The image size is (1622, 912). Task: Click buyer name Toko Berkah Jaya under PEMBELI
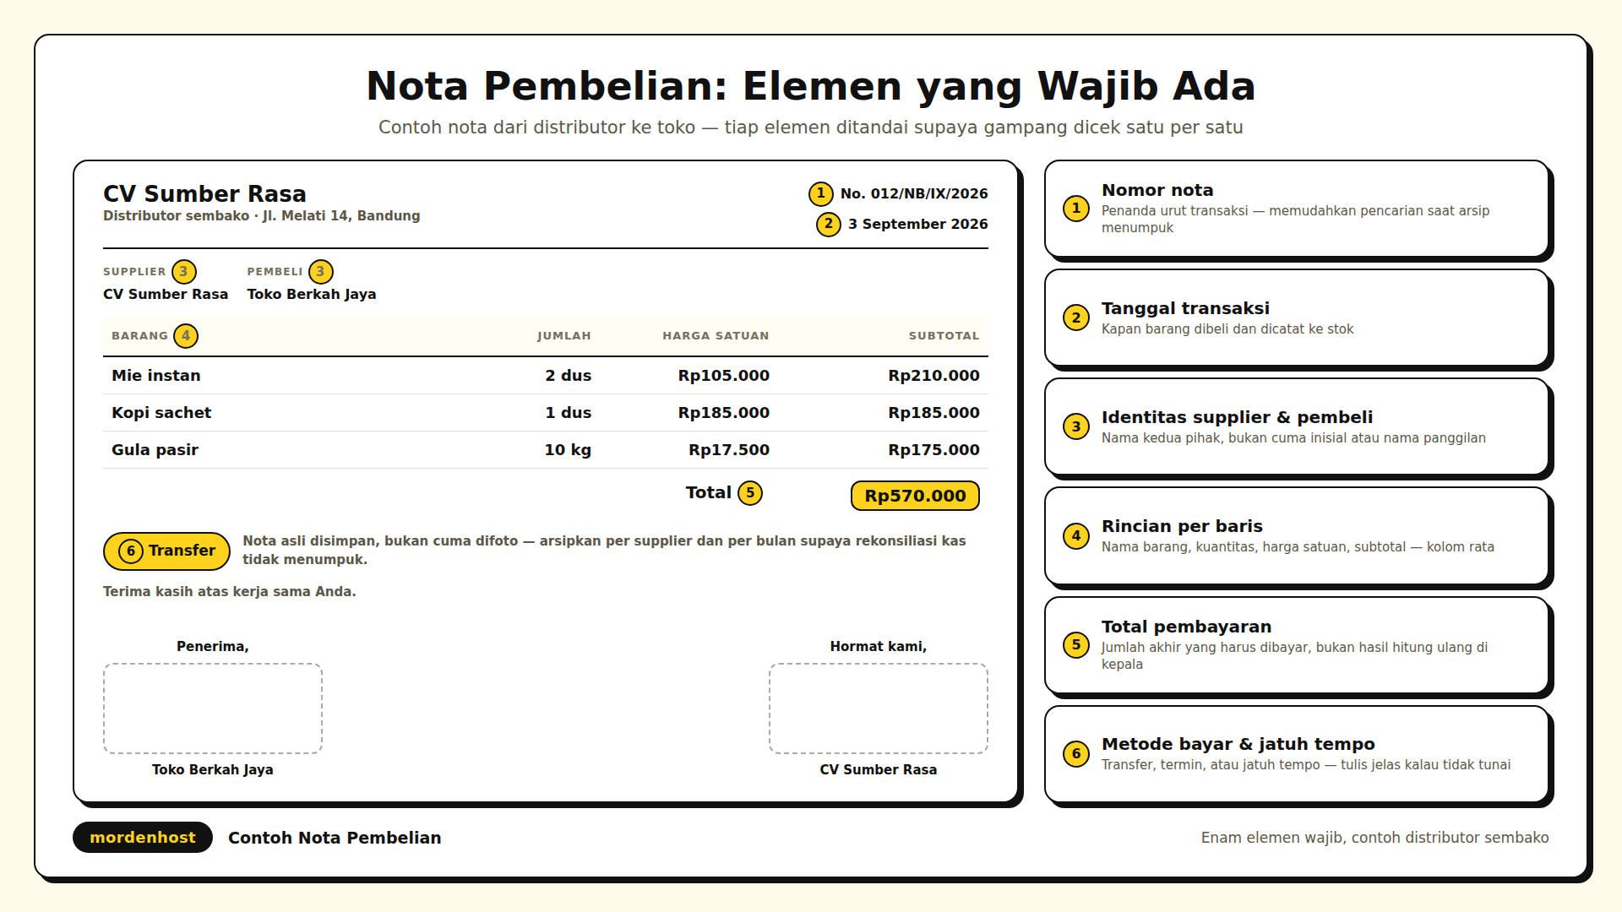tap(312, 294)
